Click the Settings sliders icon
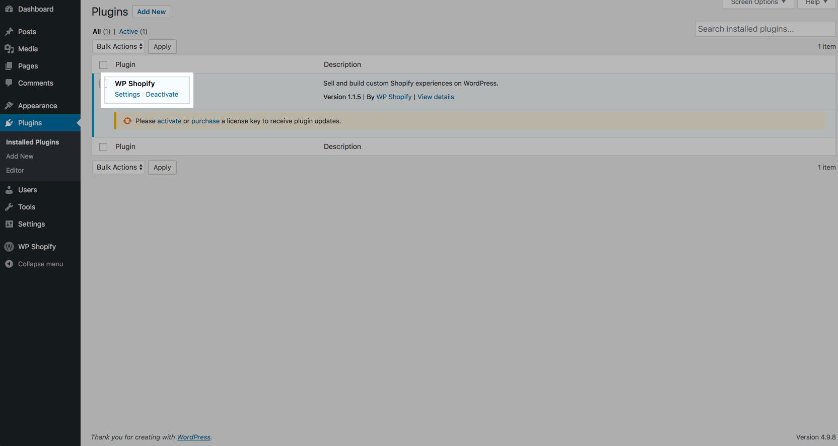This screenshot has width=838, height=446. click(x=9, y=224)
